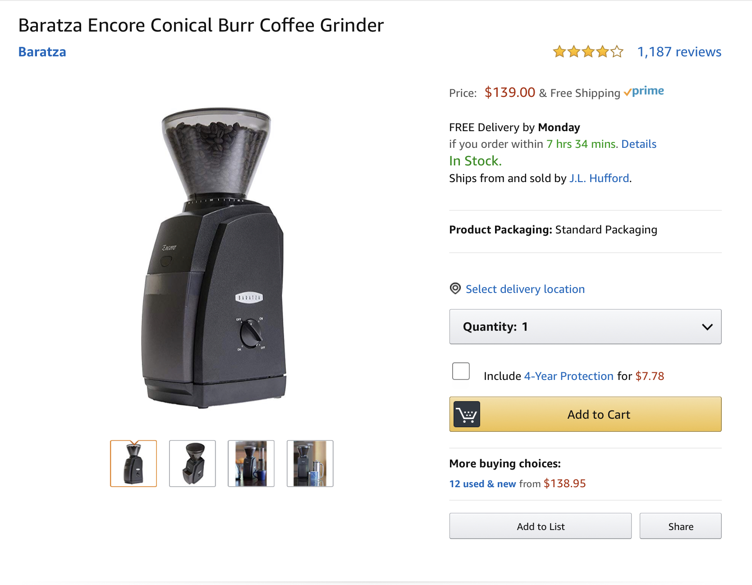Open the 4-Year Protection link
The image size is (752, 585).
[x=569, y=376]
